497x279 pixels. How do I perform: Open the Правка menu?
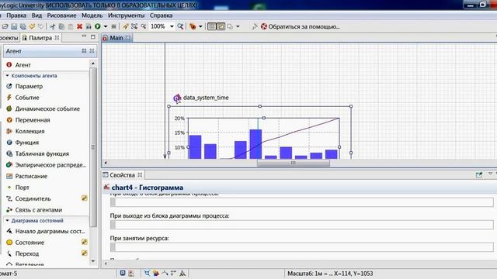pyautogui.click(x=16, y=15)
